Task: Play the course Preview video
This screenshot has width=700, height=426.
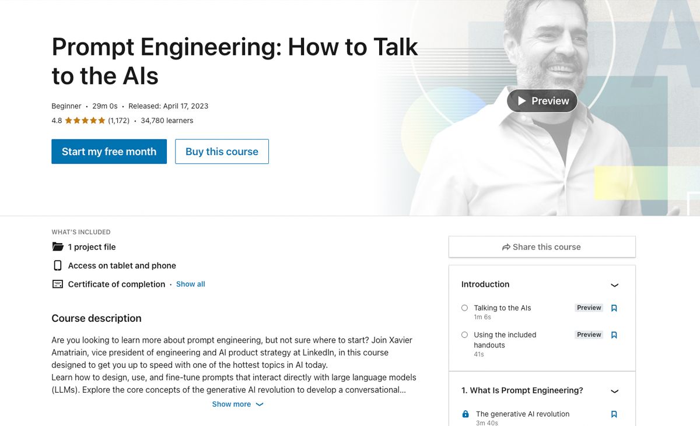Action: 542,101
